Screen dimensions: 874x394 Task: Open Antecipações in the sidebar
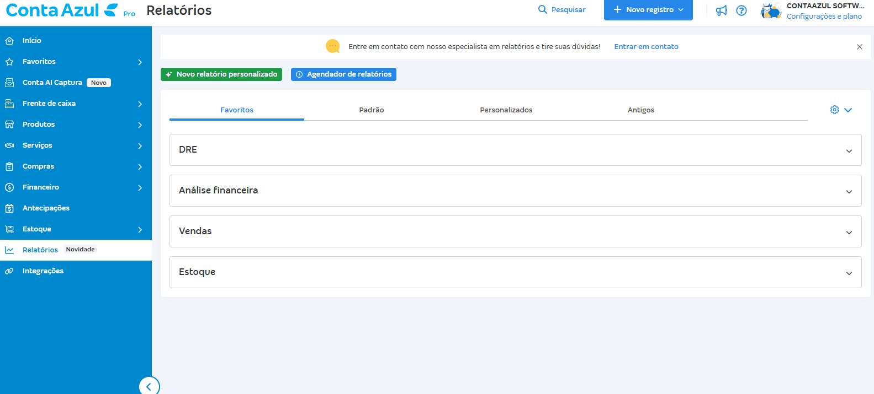point(46,208)
